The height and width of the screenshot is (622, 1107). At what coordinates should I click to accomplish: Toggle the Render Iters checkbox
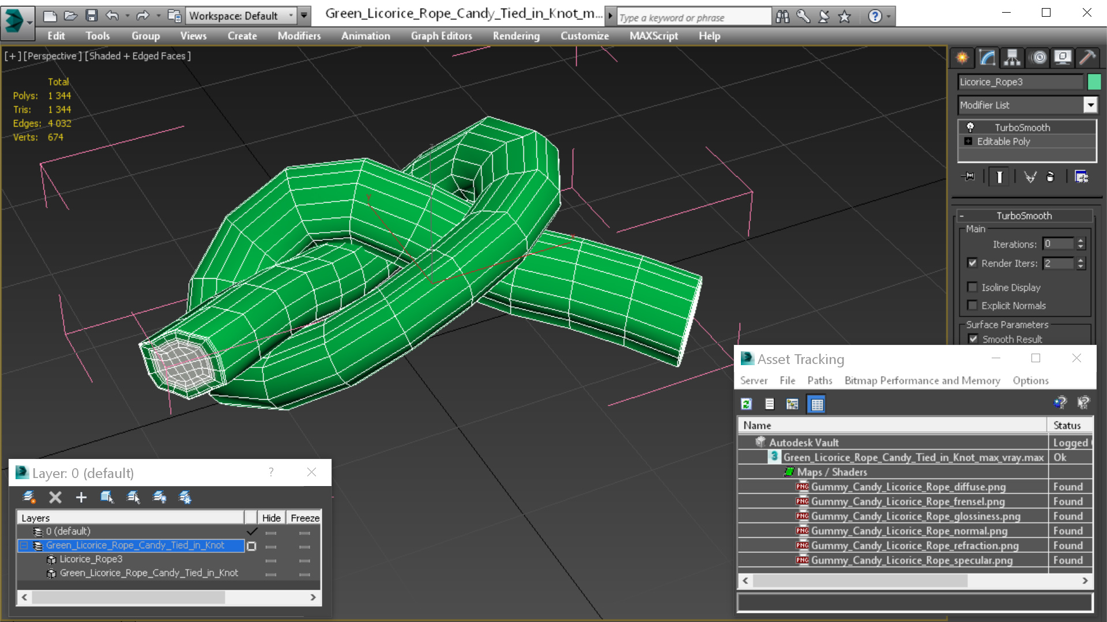click(973, 263)
